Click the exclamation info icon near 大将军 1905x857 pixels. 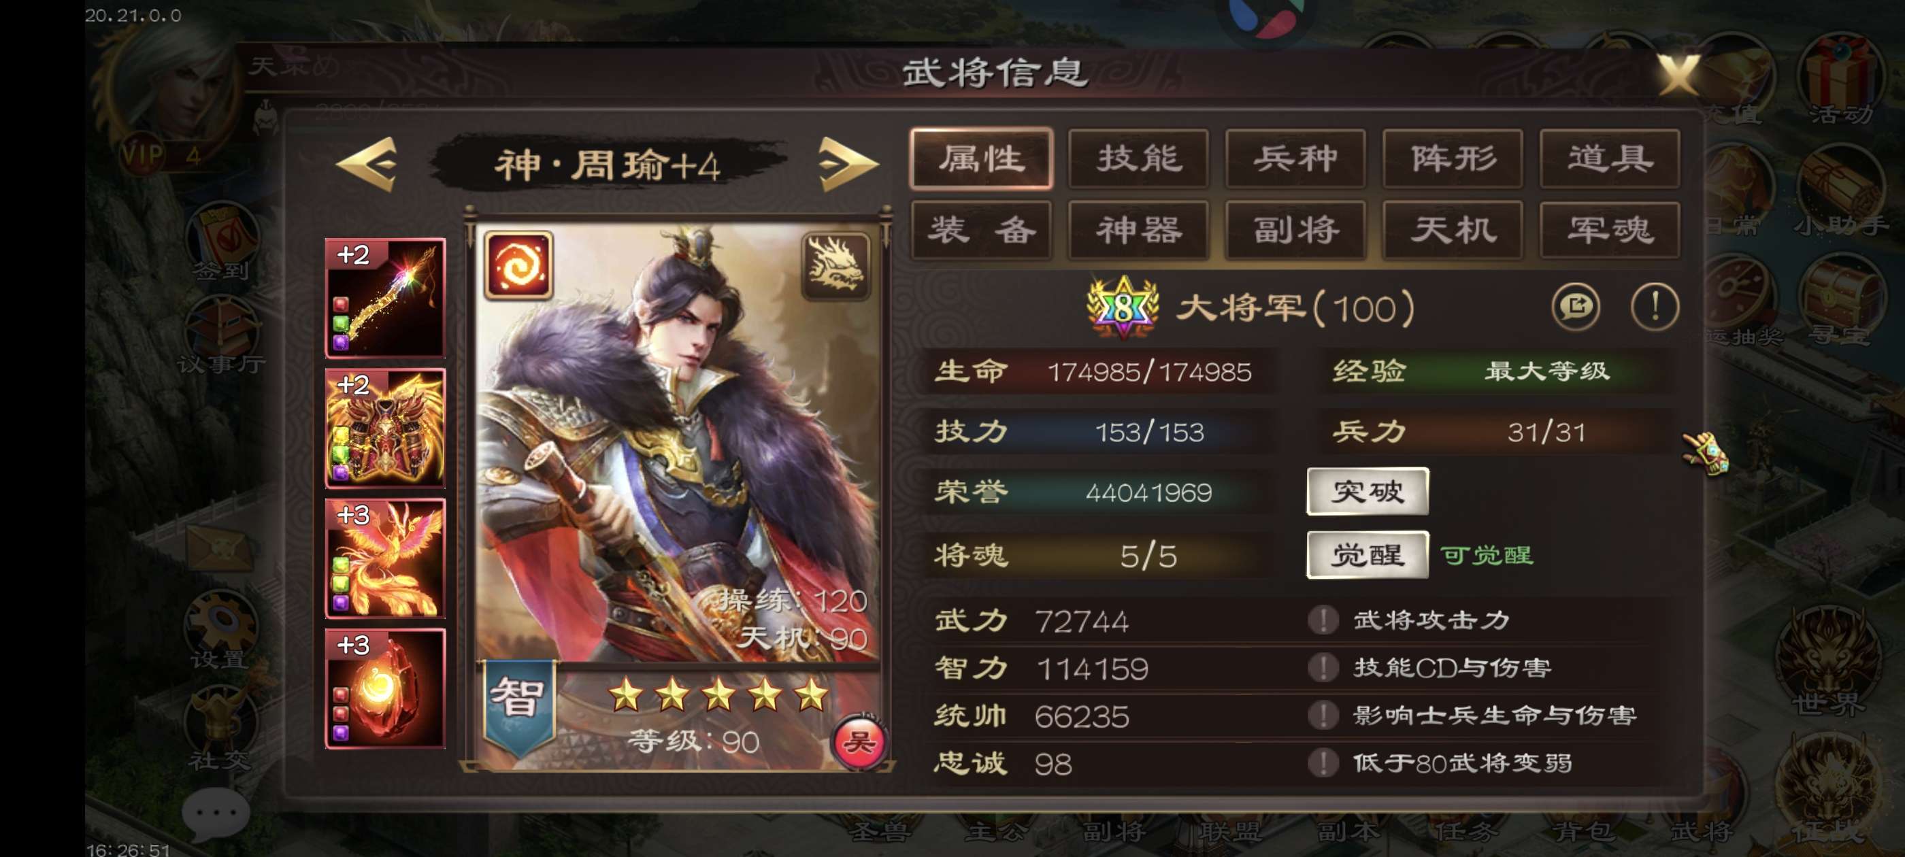point(1655,306)
